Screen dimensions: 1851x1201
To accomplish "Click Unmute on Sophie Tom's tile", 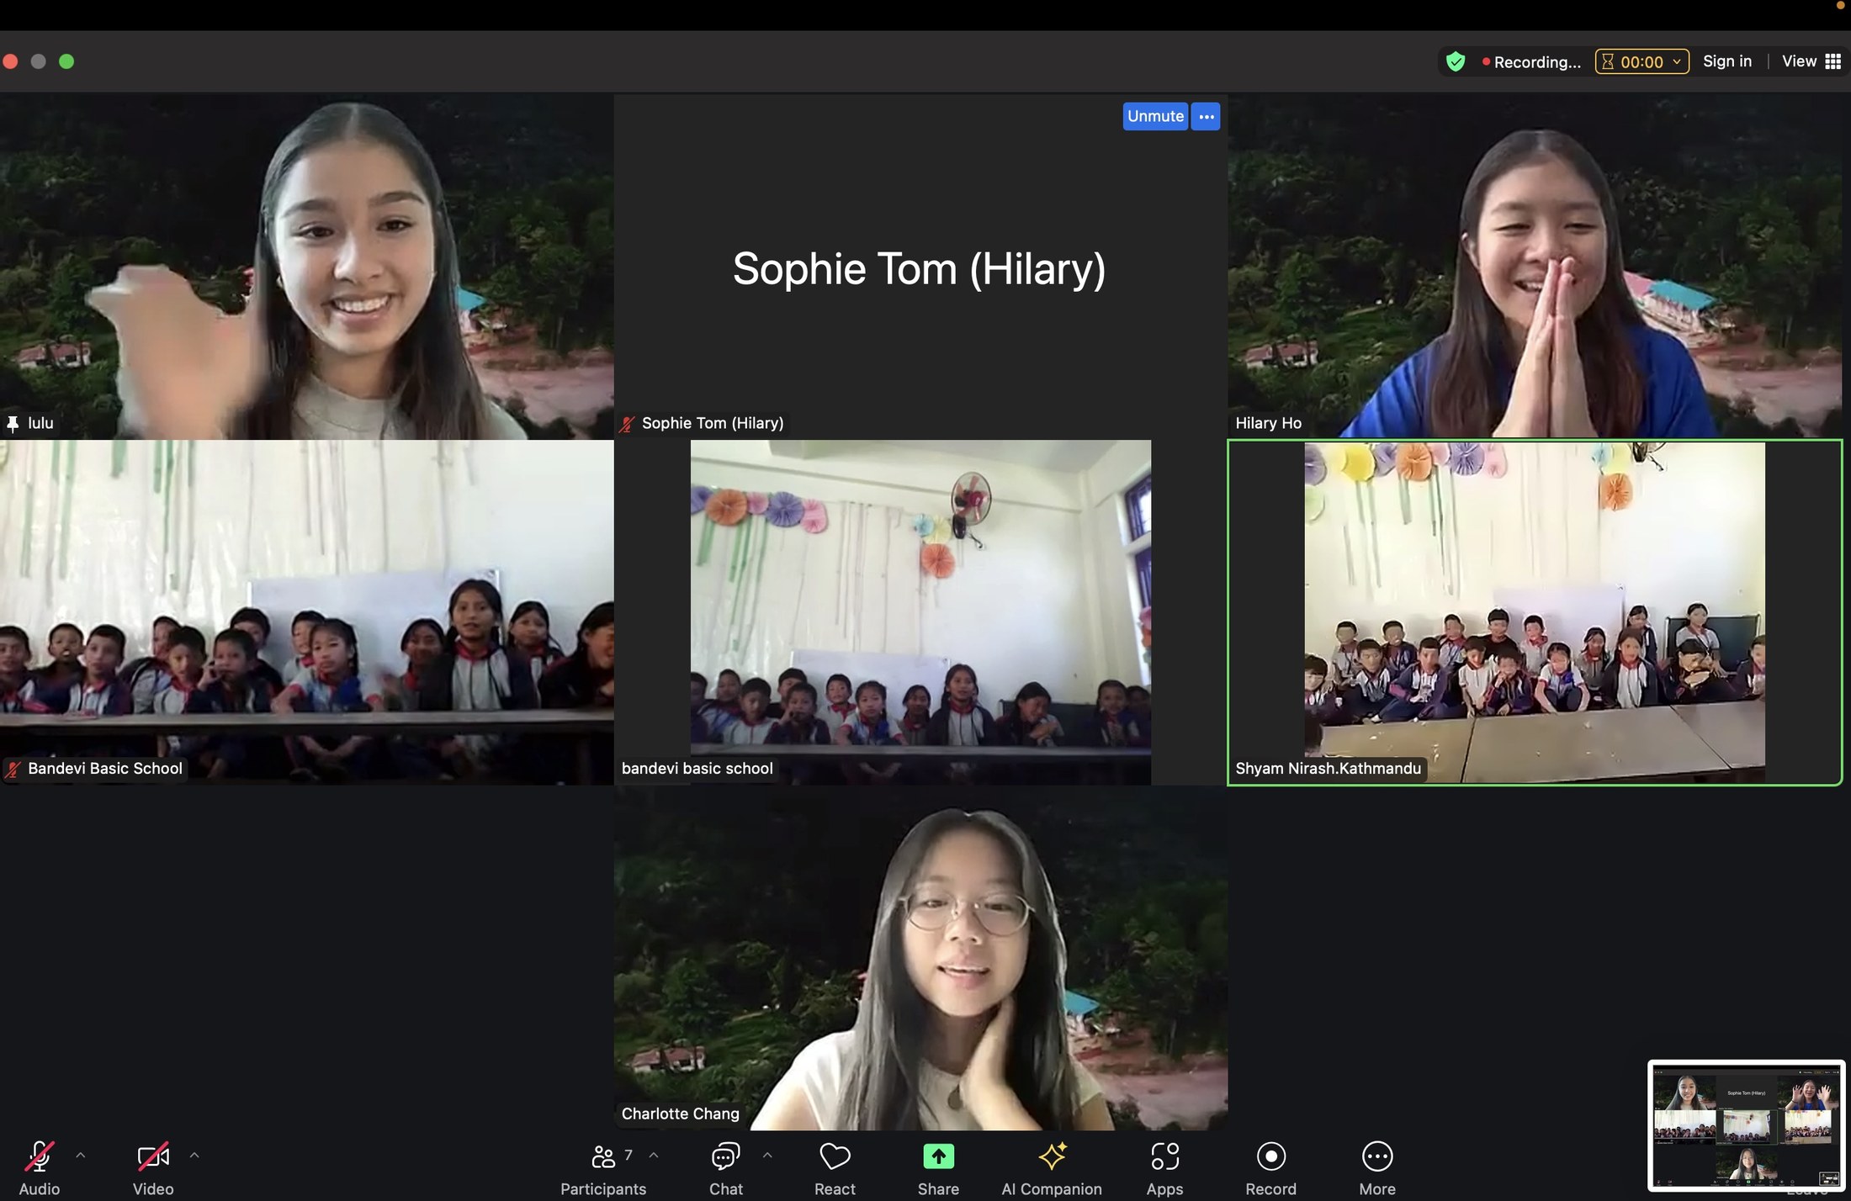I will tap(1155, 116).
